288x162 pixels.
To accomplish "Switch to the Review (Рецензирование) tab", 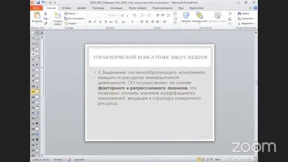I will click(162, 8).
